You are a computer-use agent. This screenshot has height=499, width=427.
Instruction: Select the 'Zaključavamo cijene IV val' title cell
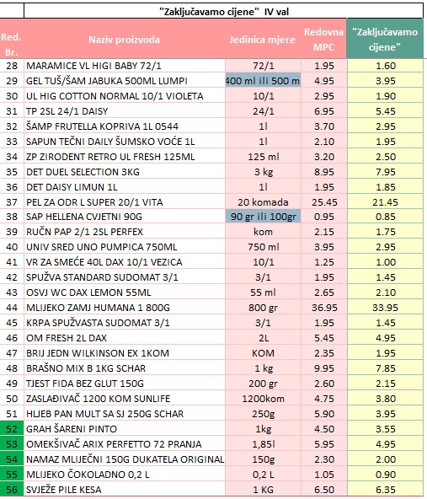coord(223,12)
